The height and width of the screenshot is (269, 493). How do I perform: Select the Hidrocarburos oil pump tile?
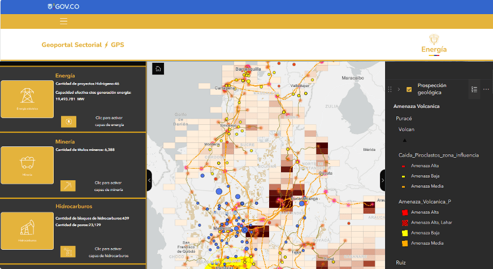tap(27, 231)
